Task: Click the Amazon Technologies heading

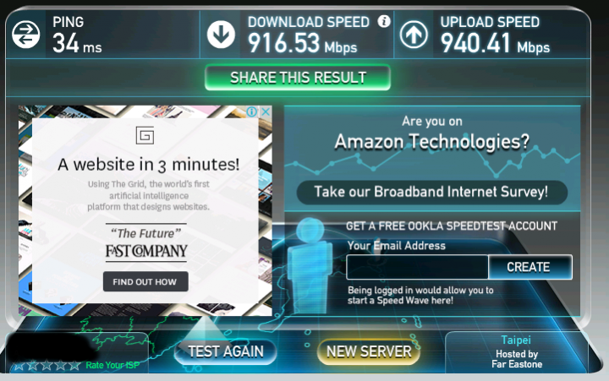Action: point(432,141)
